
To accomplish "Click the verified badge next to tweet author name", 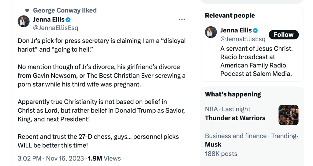I will coord(68,20).
